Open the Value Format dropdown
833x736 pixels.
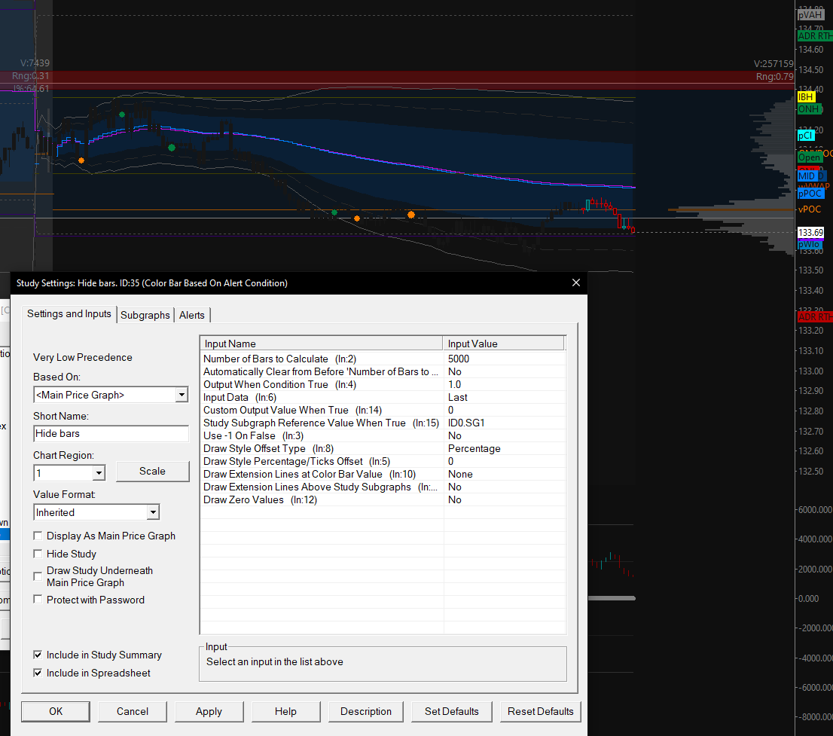pyautogui.click(x=153, y=512)
